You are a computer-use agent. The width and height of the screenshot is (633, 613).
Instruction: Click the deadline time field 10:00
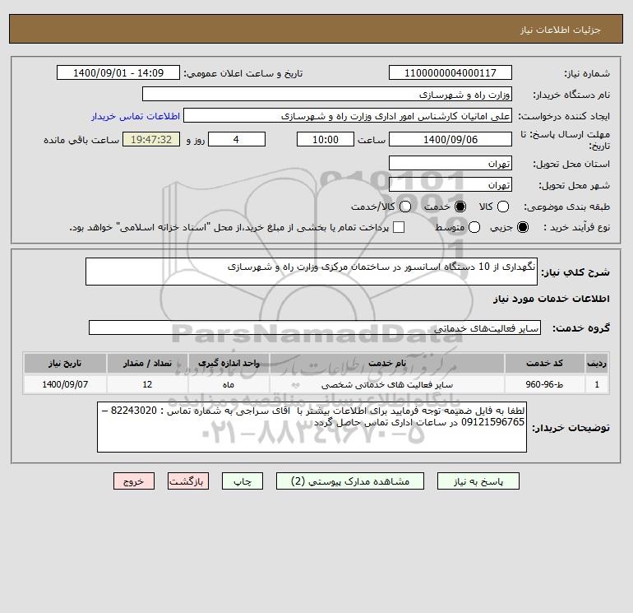click(x=326, y=139)
